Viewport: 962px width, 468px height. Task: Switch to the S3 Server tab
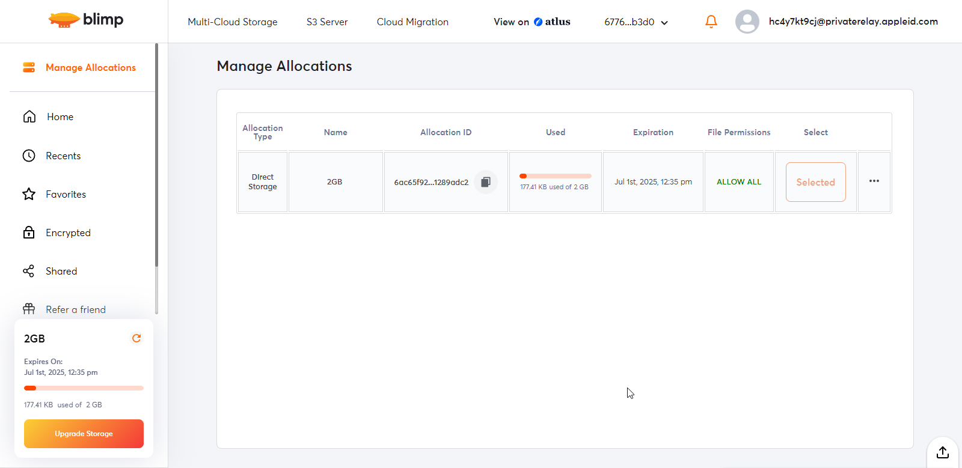click(327, 22)
